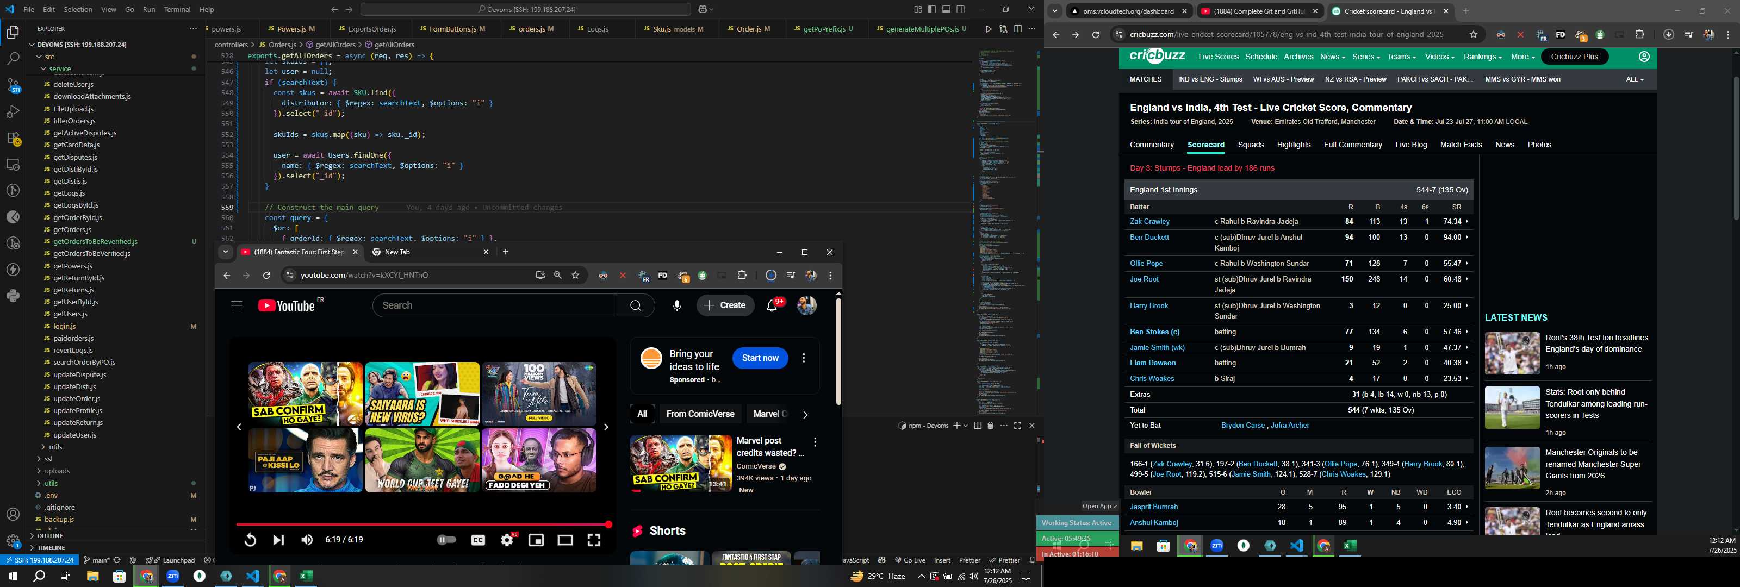Viewport: 1740px width, 587px height.
Task: Click YouTube Create button
Action: (725, 305)
